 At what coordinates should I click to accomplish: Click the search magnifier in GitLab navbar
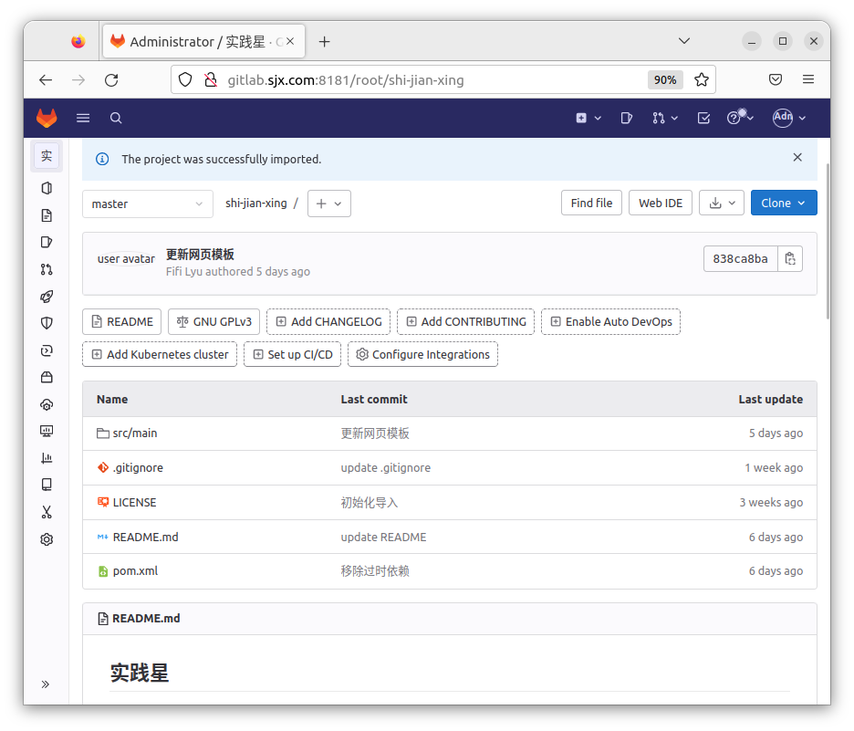point(116,118)
